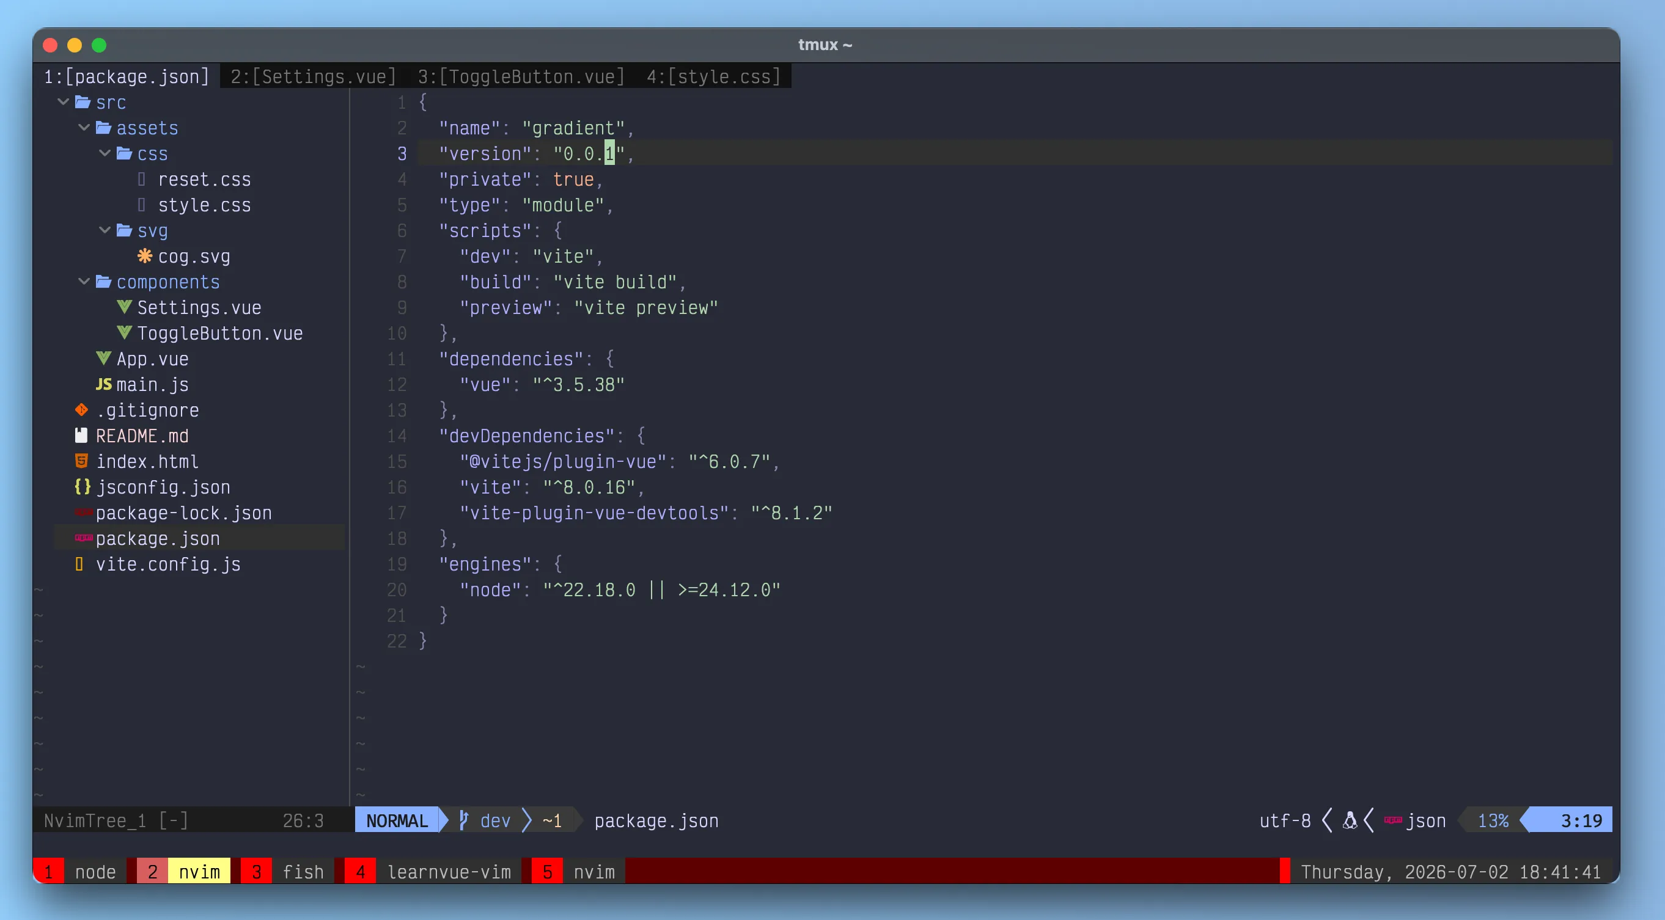Open App.vue from the file tree
The height and width of the screenshot is (920, 1665).
point(153,359)
